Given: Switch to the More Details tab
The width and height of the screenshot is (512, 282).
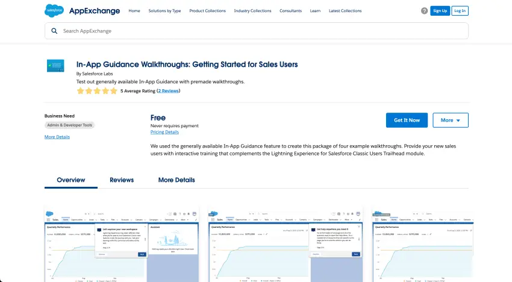Looking at the screenshot, I should pyautogui.click(x=176, y=180).
